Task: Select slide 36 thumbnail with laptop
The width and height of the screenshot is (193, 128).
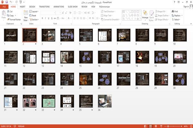Action: coord(105,101)
